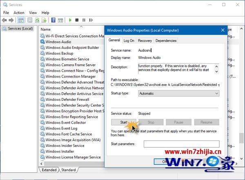Click the services list vertical scrollbar thumb

coord(241,138)
